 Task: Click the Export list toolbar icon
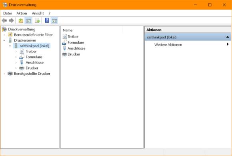38,20
